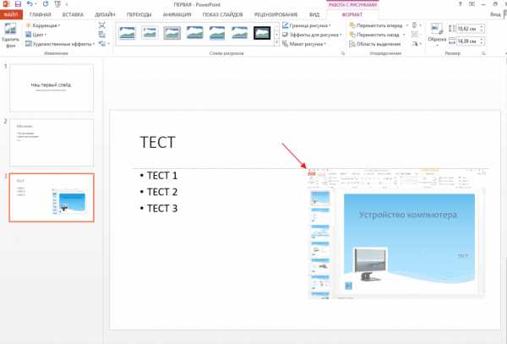Click the PowerPoint Help question mark icon
Viewport: 507px width, 344px height.
coord(461,4)
